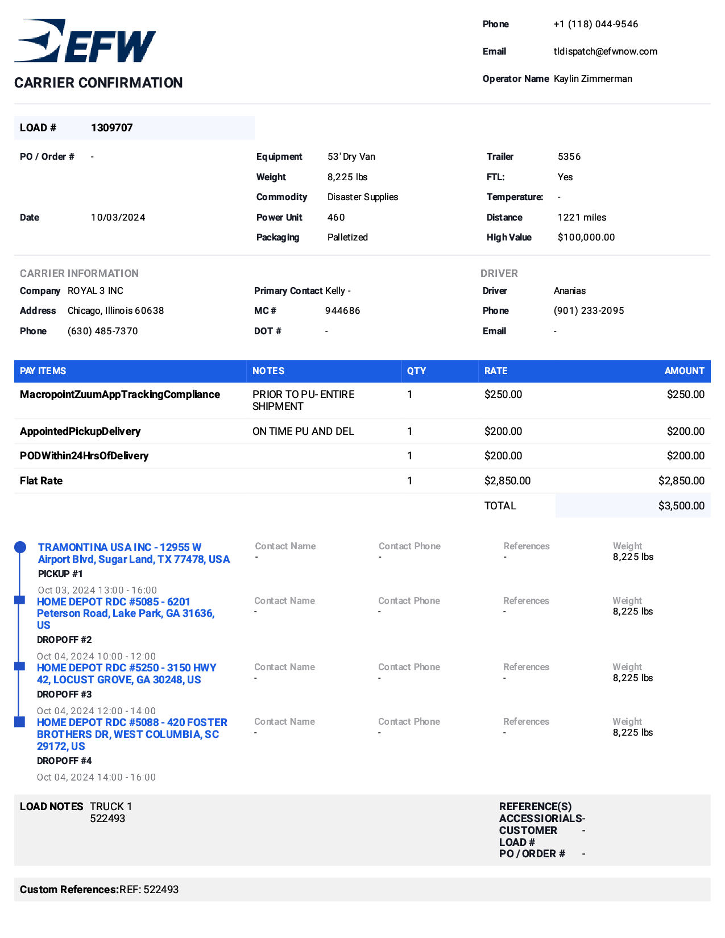The image size is (725, 938).
Task: Select Custom References REF: 522493 text
Action: (149, 889)
